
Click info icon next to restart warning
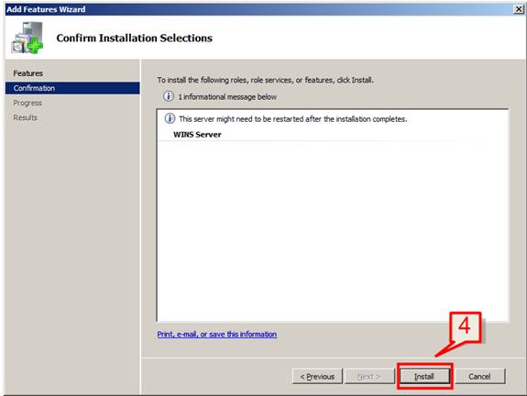170,118
